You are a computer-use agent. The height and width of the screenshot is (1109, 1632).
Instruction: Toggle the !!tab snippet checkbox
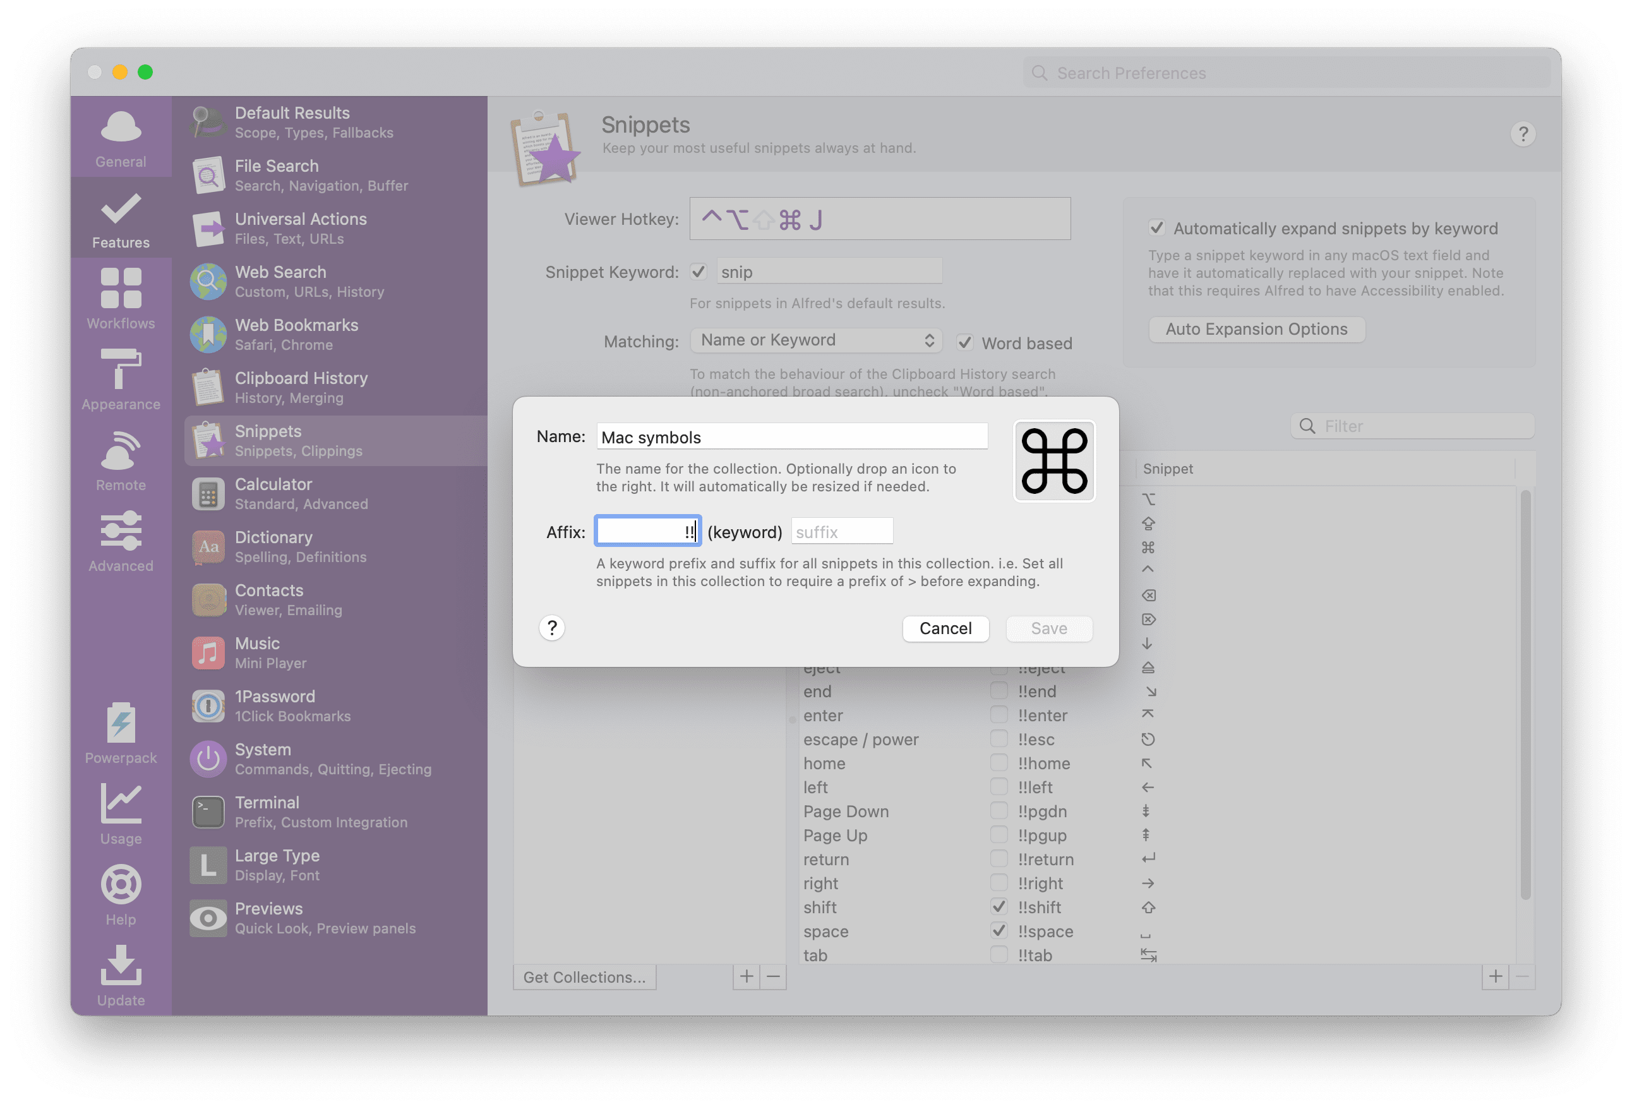coord(999,954)
